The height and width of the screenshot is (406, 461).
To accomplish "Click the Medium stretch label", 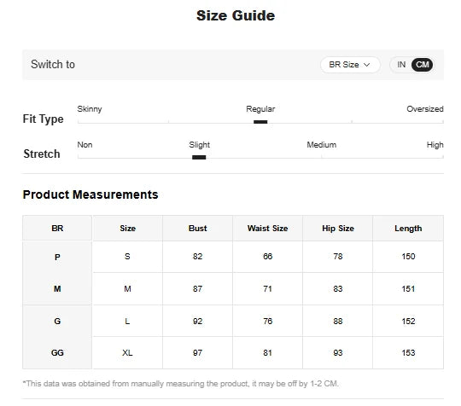I will 321,145.
